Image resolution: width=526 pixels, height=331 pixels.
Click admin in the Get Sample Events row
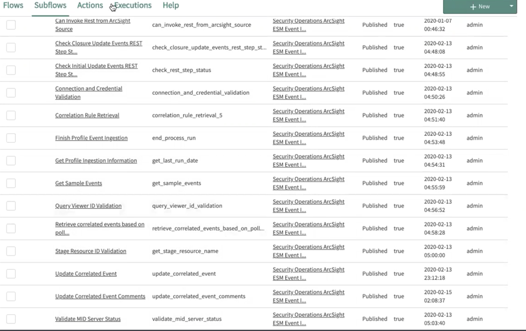[x=474, y=183]
